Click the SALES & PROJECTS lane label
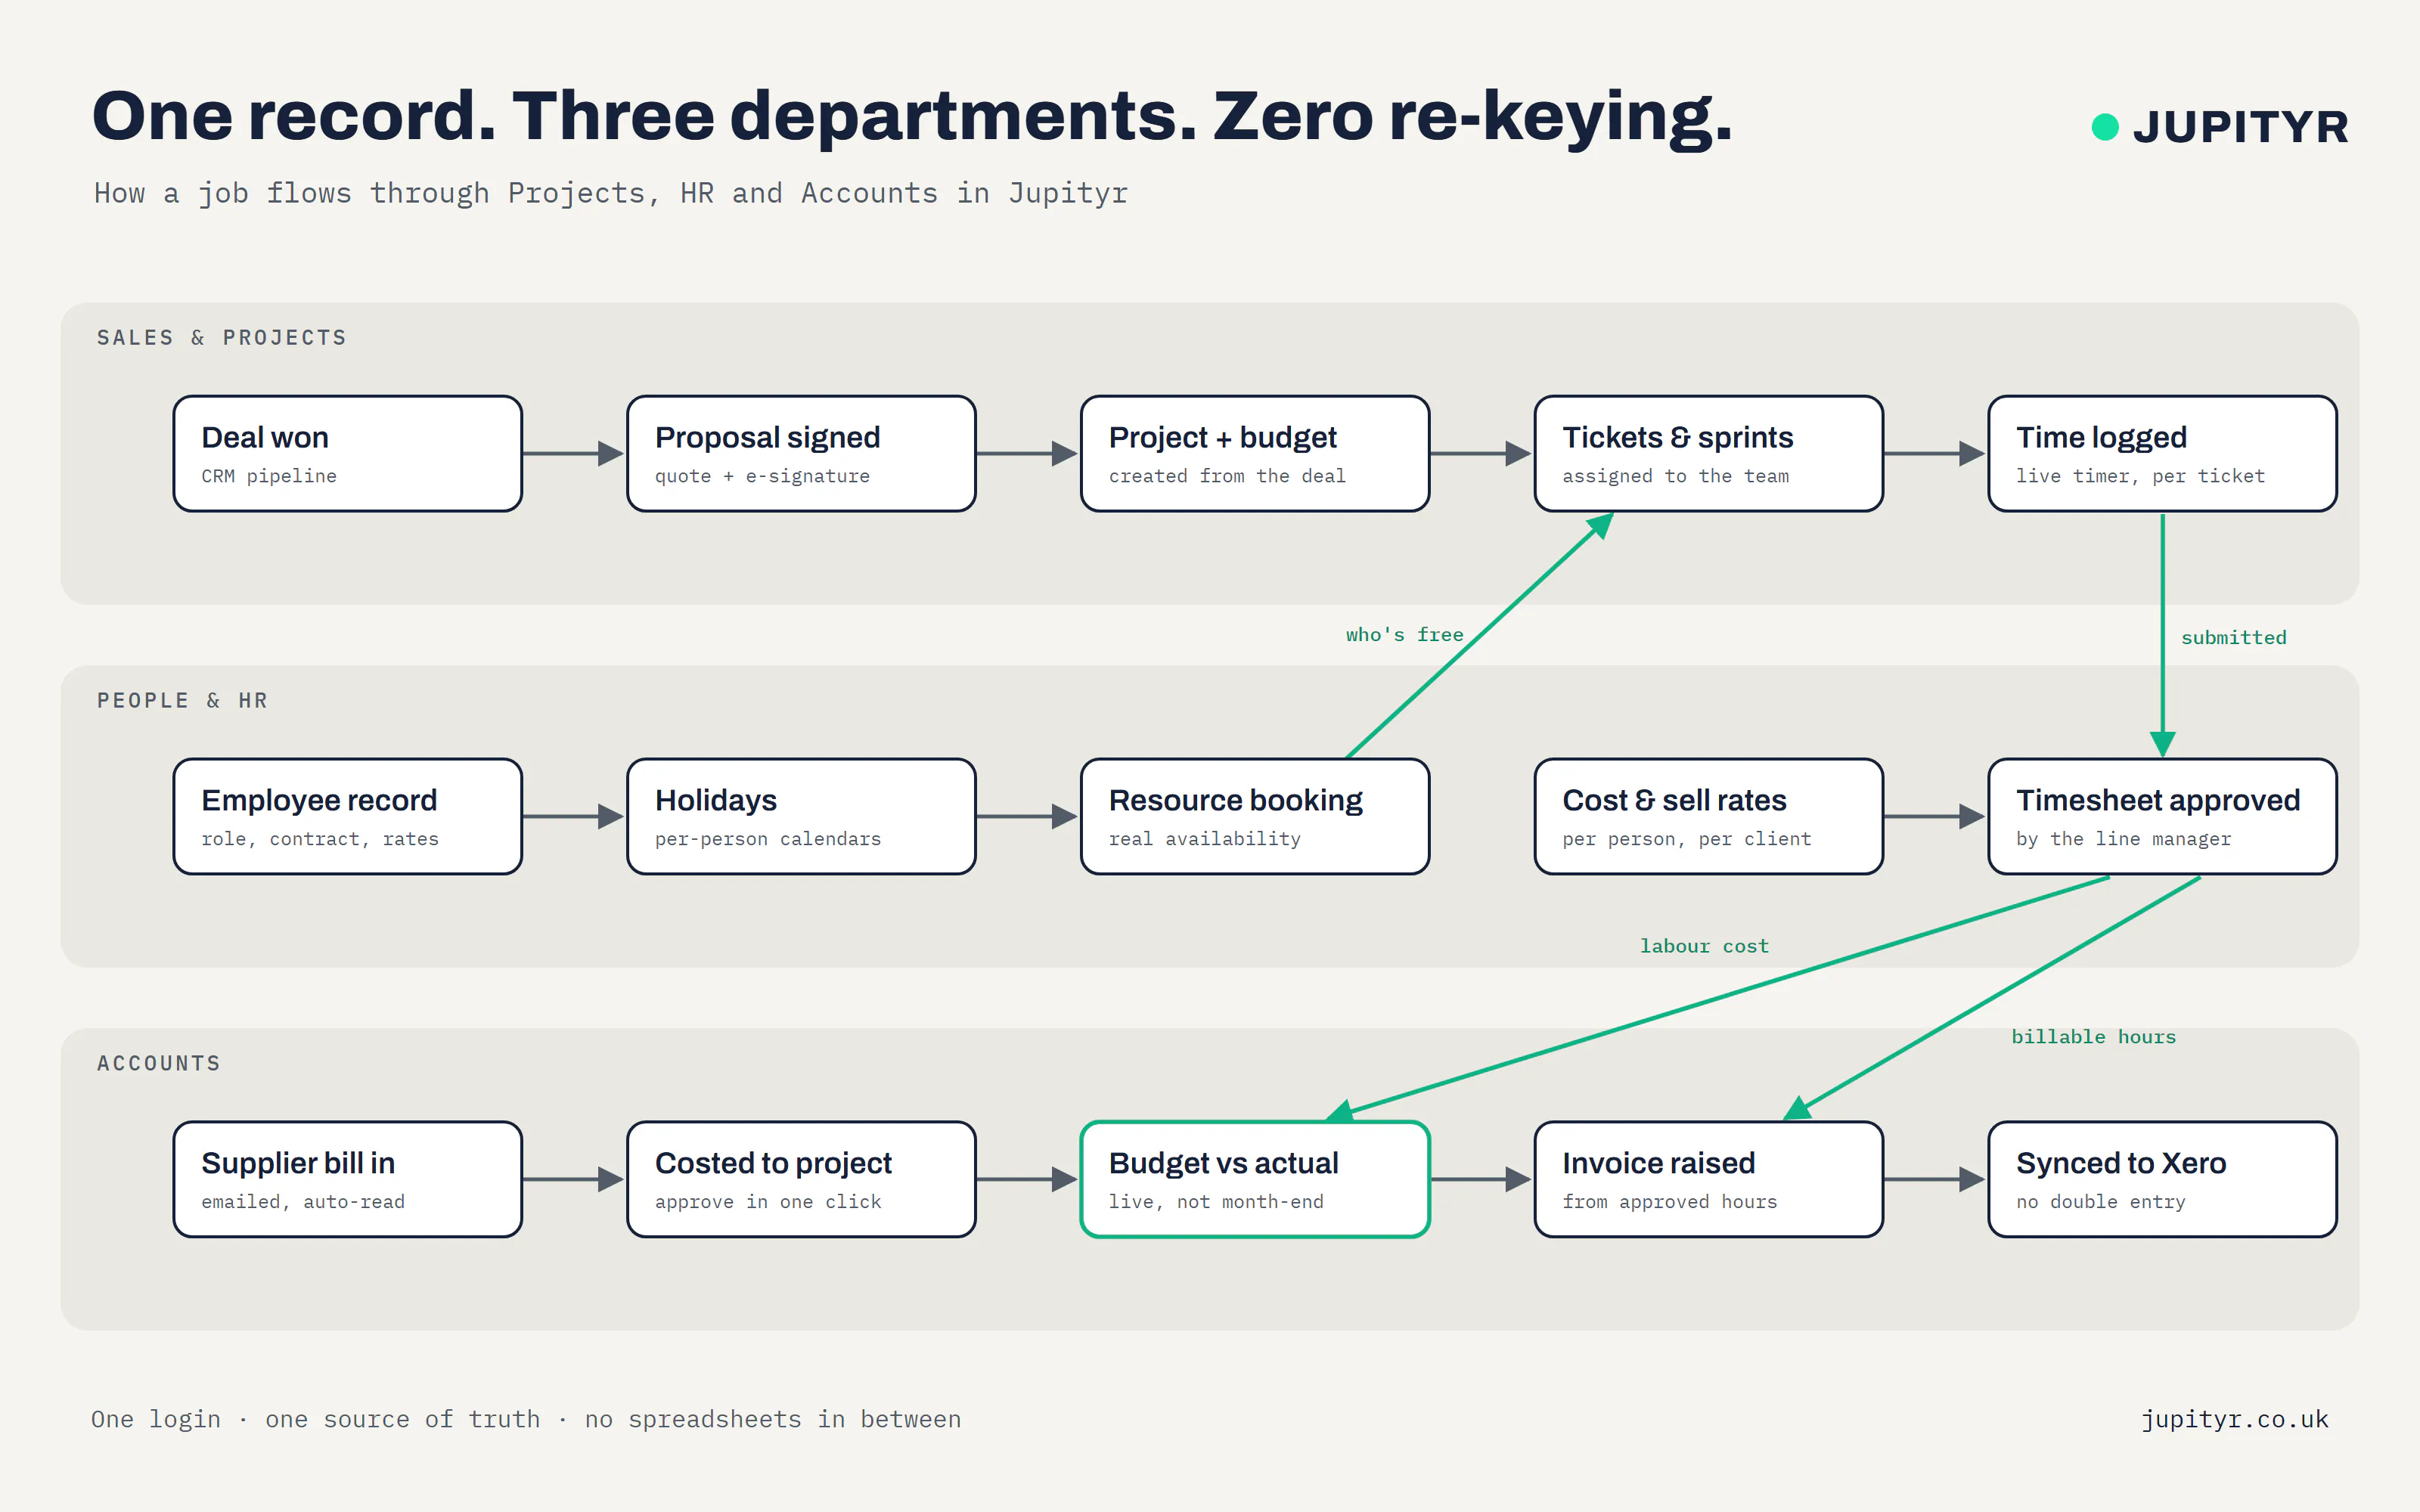Viewport: 2420px width, 1512px height. (x=221, y=338)
